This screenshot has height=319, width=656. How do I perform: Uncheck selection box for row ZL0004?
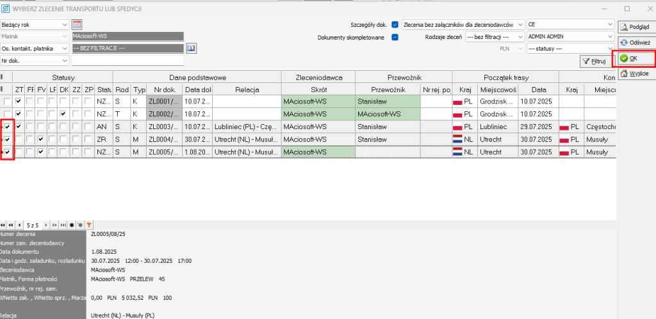[x=7, y=139]
